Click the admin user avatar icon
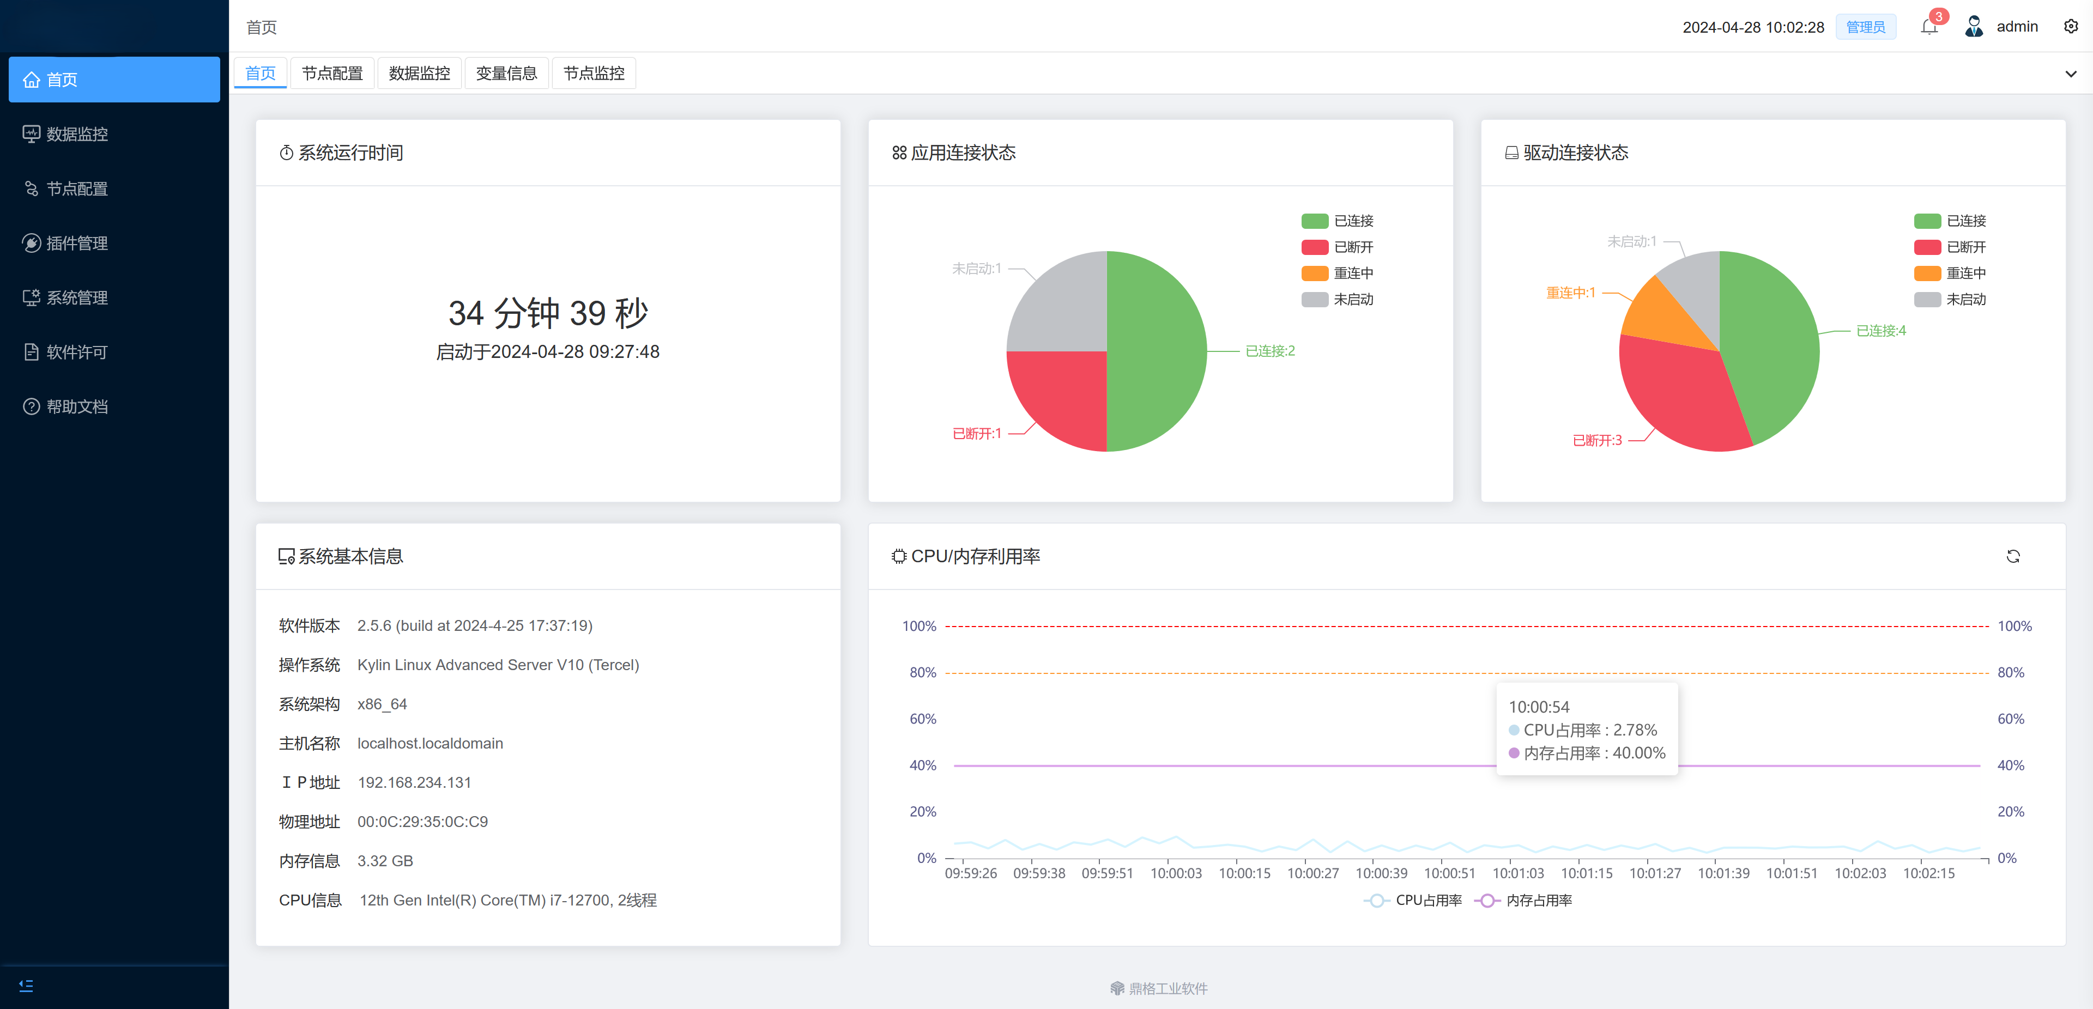2093x1009 pixels. coord(1974,26)
